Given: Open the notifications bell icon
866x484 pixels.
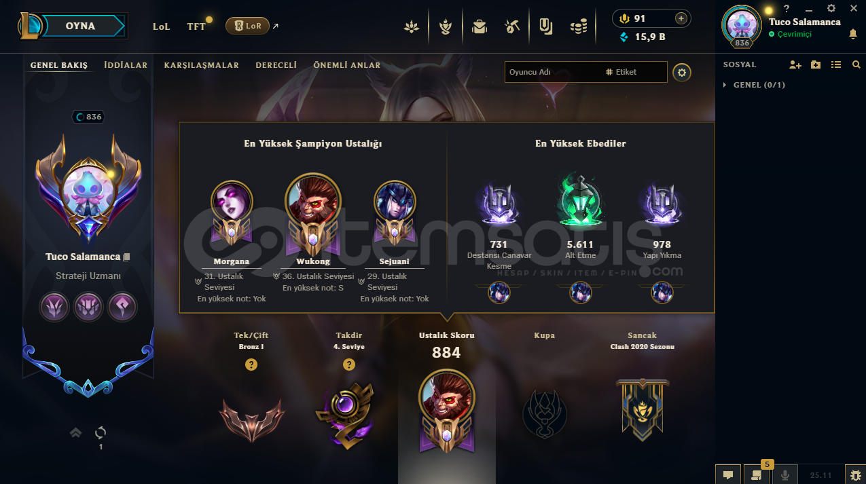Looking at the screenshot, I should pos(853,34).
